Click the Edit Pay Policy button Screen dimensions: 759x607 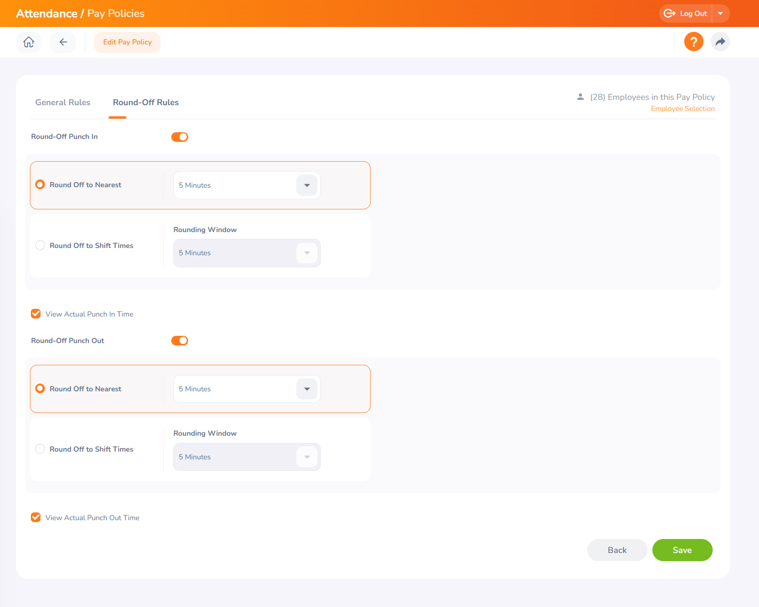(127, 42)
